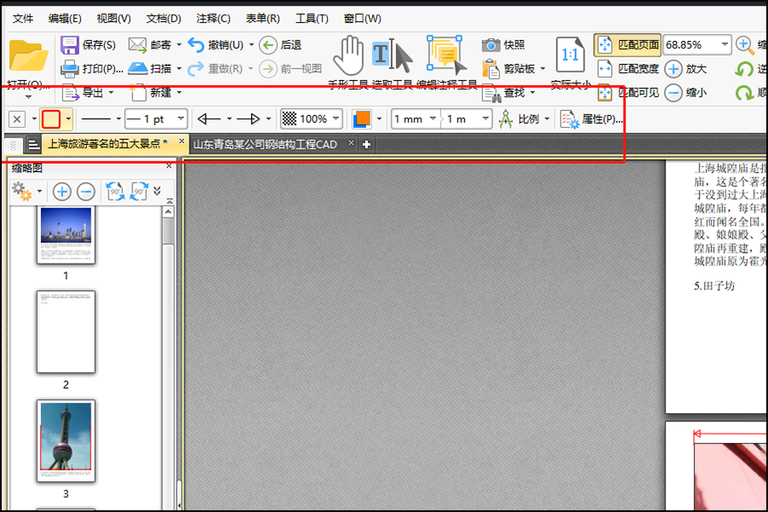Viewport: 768px width, 512px height.
Task: Open the 属性(P) Properties button
Action: [x=591, y=119]
